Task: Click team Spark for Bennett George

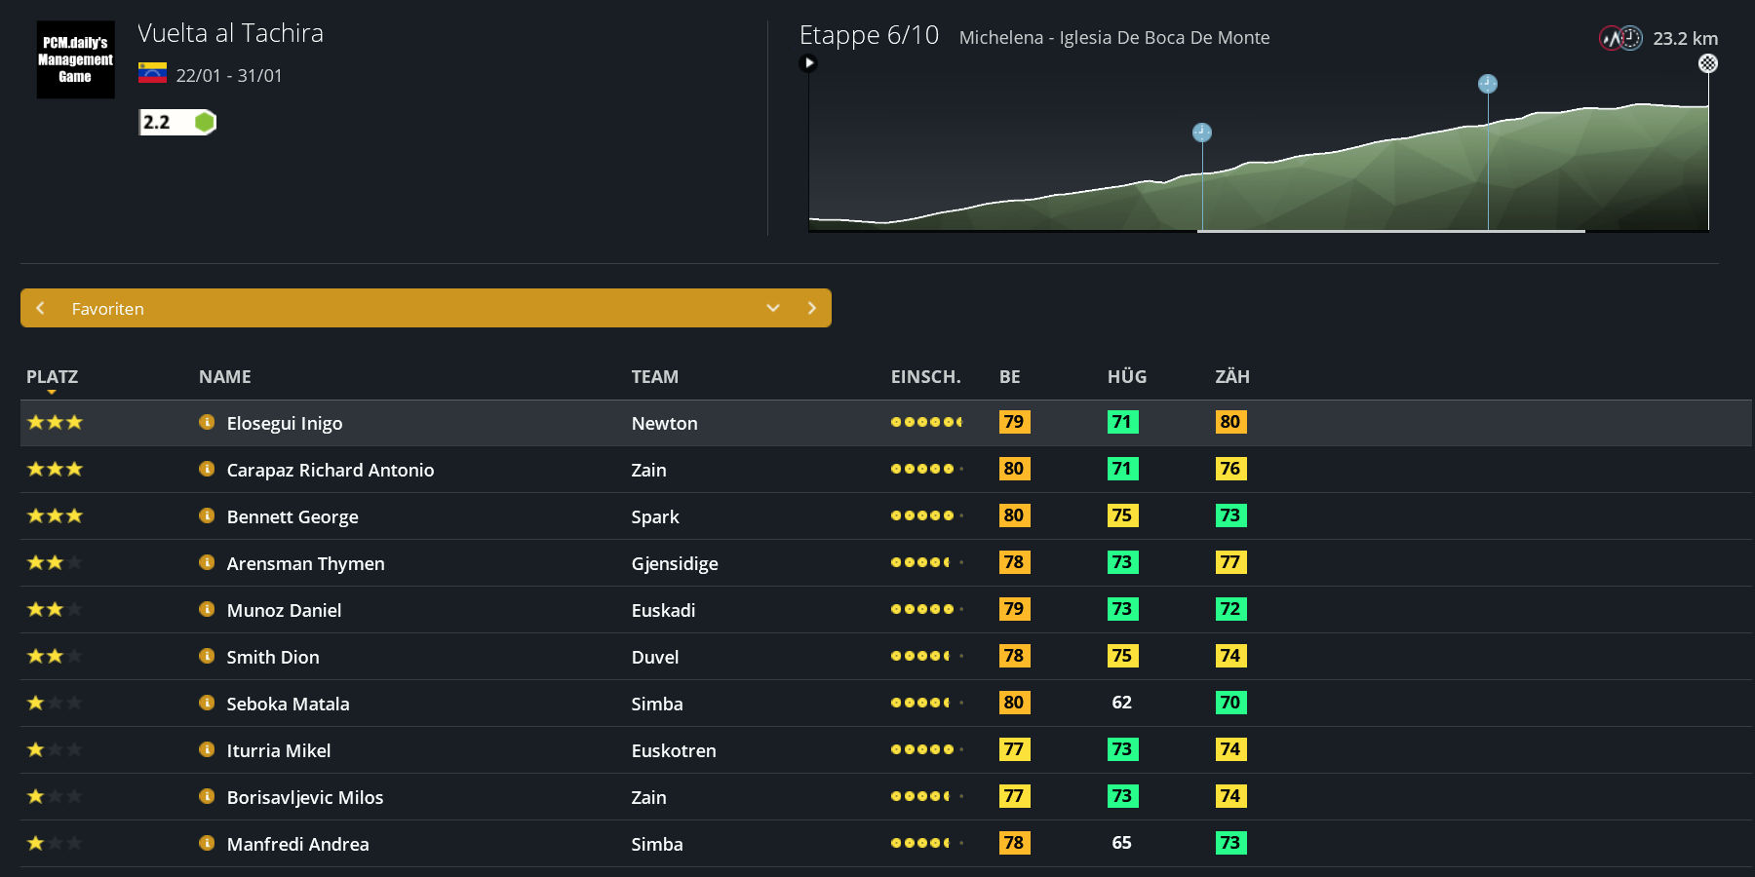Action: tap(655, 516)
